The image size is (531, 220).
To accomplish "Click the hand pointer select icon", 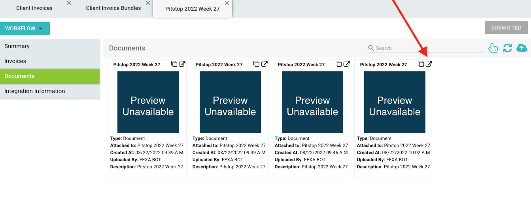I will pos(493,48).
